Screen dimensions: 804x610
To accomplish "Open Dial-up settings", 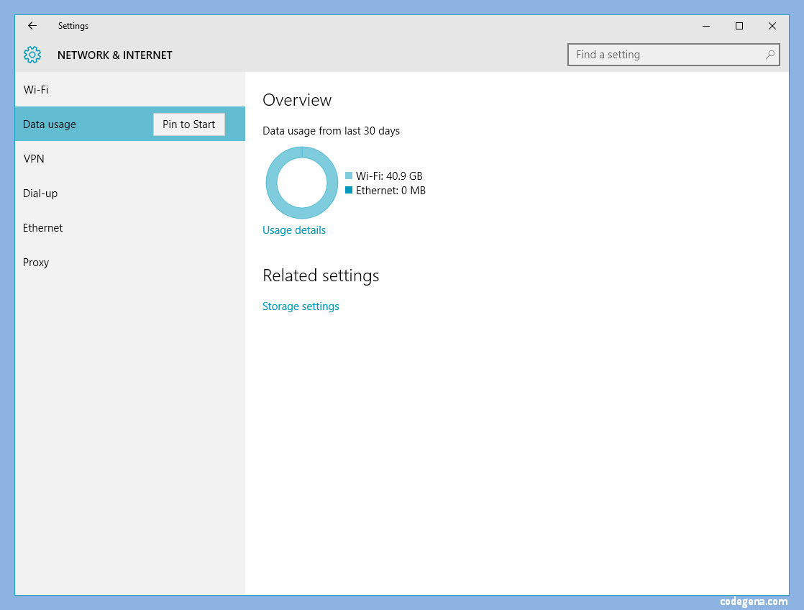I will point(40,193).
